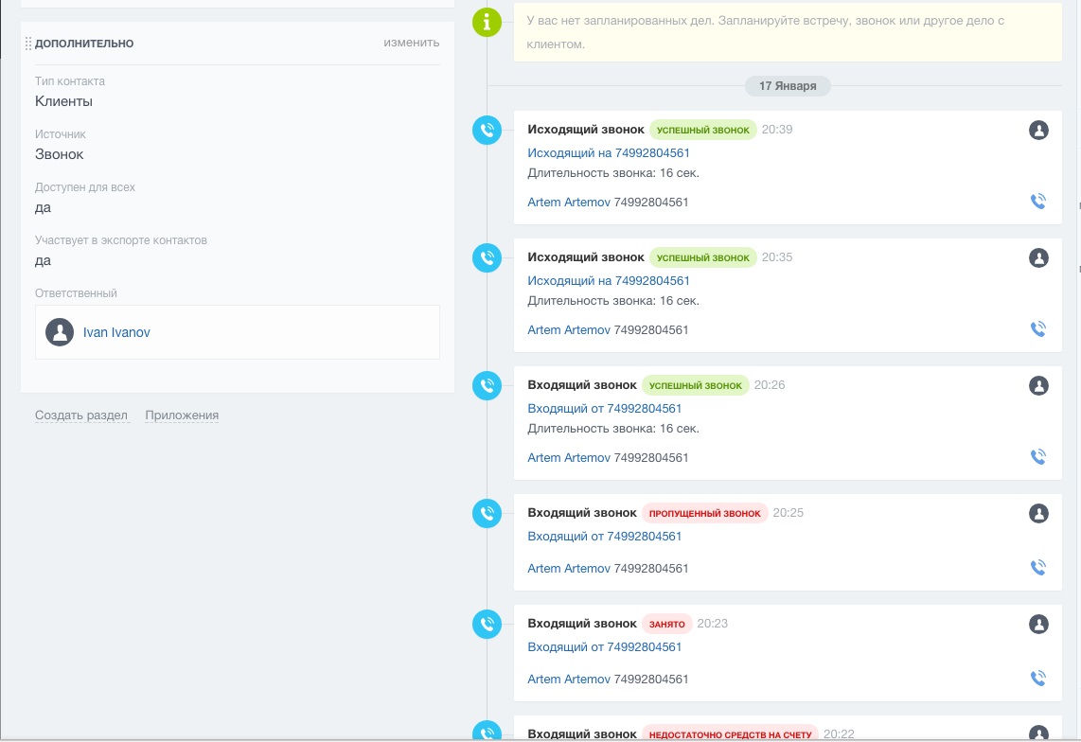The width and height of the screenshot is (1081, 742).
Task: Click the ПРОПУЩЕННЫЙ ЗВОНОК status badge
Action: 704,513
